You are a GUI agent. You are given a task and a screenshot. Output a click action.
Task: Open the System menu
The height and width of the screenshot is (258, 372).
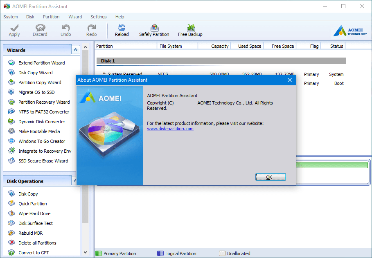click(11, 17)
